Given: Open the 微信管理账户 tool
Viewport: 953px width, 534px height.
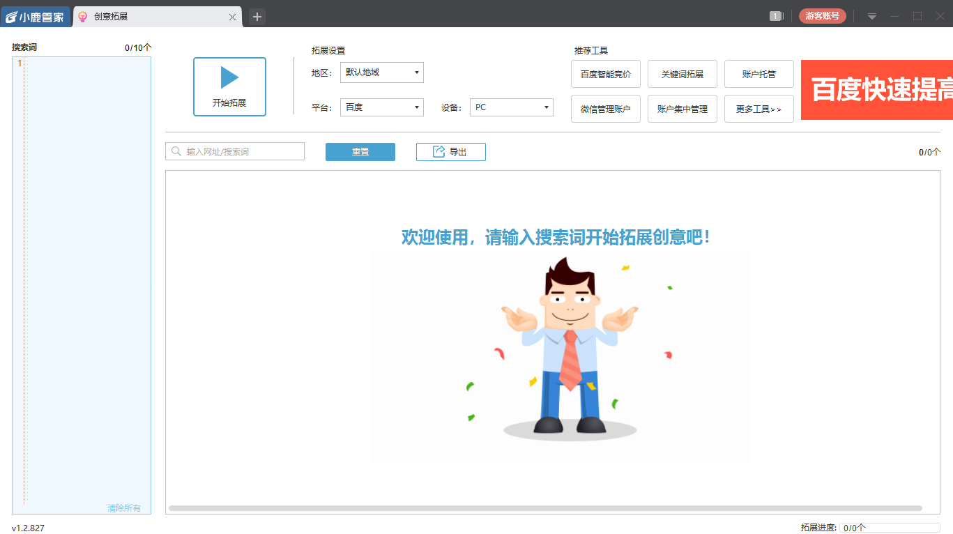Looking at the screenshot, I should 606,109.
